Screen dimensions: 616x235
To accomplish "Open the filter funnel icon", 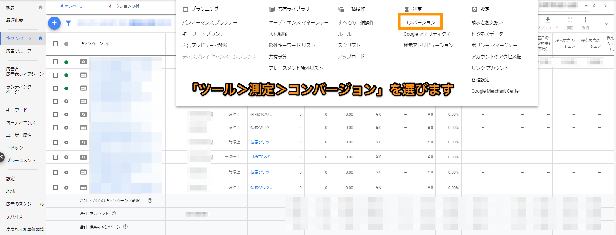I will [69, 23].
